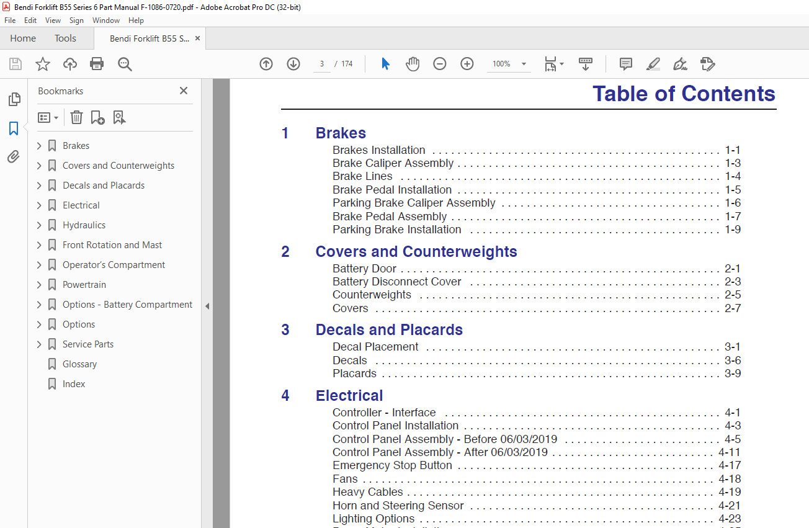
Task: Go to the Hydraulics bookmark
Action: click(x=84, y=225)
